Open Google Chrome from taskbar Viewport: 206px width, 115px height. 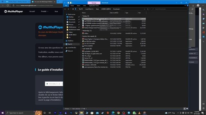[118, 113]
